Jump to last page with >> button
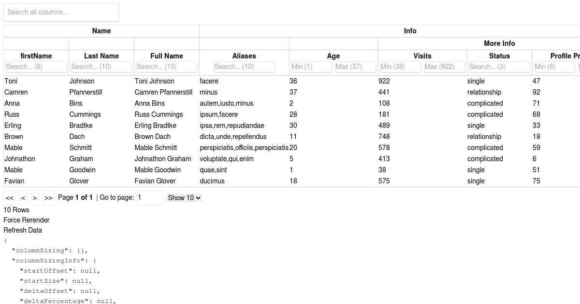Image resolution: width=580 pixels, height=304 pixels. [48, 198]
